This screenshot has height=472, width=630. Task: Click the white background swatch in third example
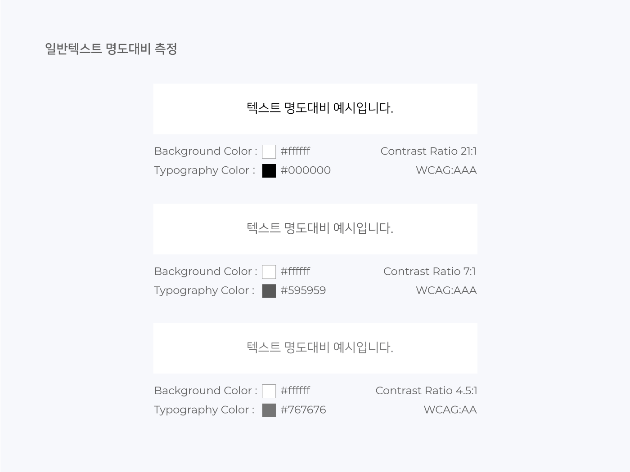click(269, 391)
